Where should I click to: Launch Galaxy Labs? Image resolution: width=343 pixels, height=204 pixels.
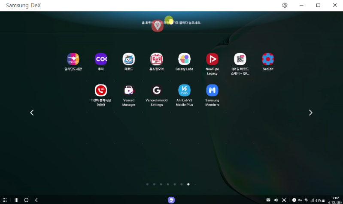pos(185,59)
